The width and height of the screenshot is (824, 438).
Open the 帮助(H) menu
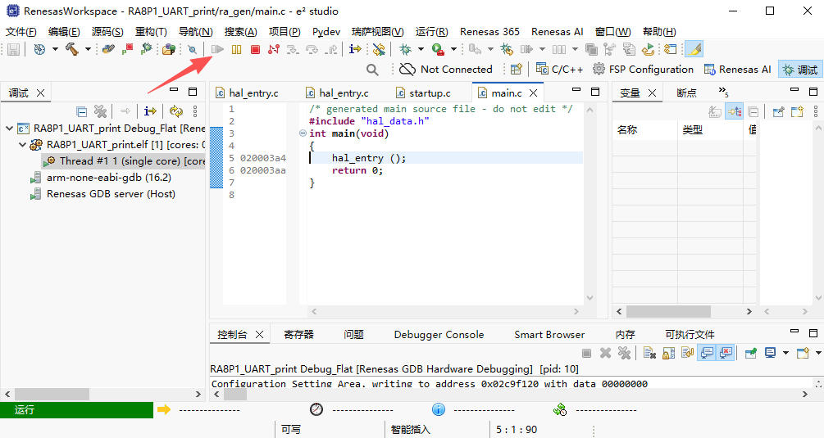tap(659, 31)
